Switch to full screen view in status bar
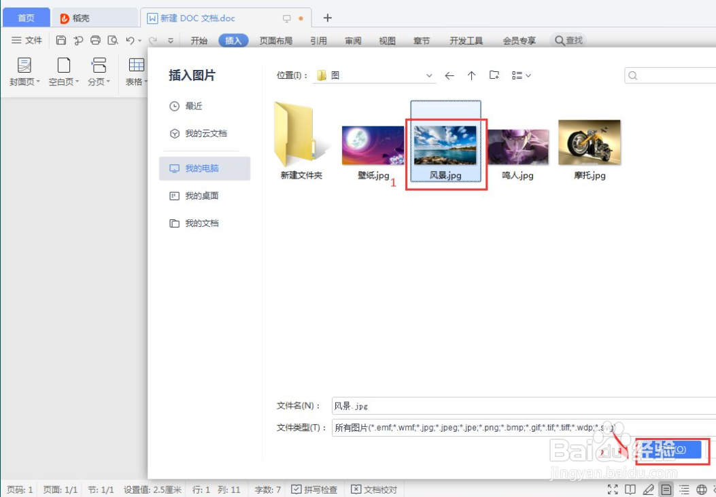Viewport: 716px width, 497px height. tap(613, 488)
